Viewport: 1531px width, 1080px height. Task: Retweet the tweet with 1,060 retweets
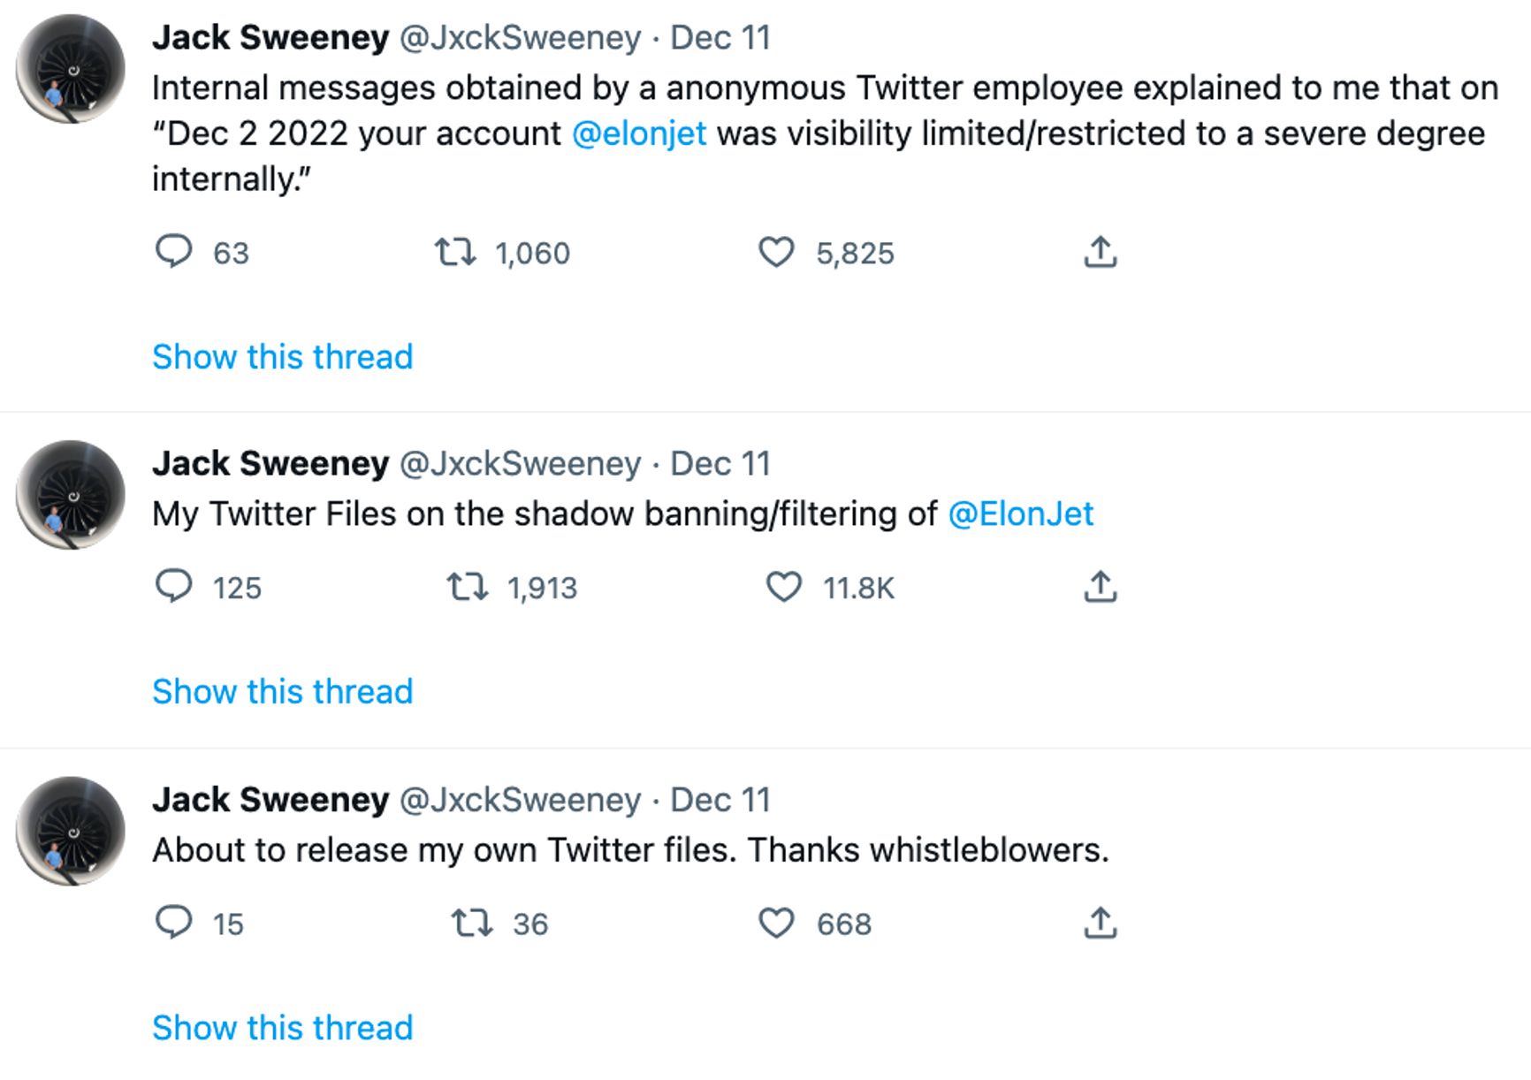click(x=456, y=253)
